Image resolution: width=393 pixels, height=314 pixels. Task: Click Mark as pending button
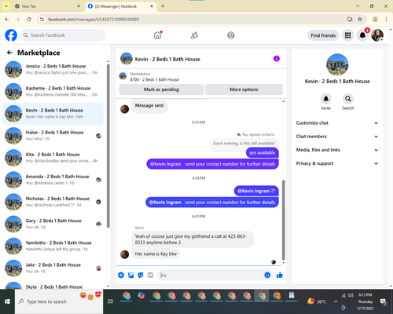[x=161, y=89]
